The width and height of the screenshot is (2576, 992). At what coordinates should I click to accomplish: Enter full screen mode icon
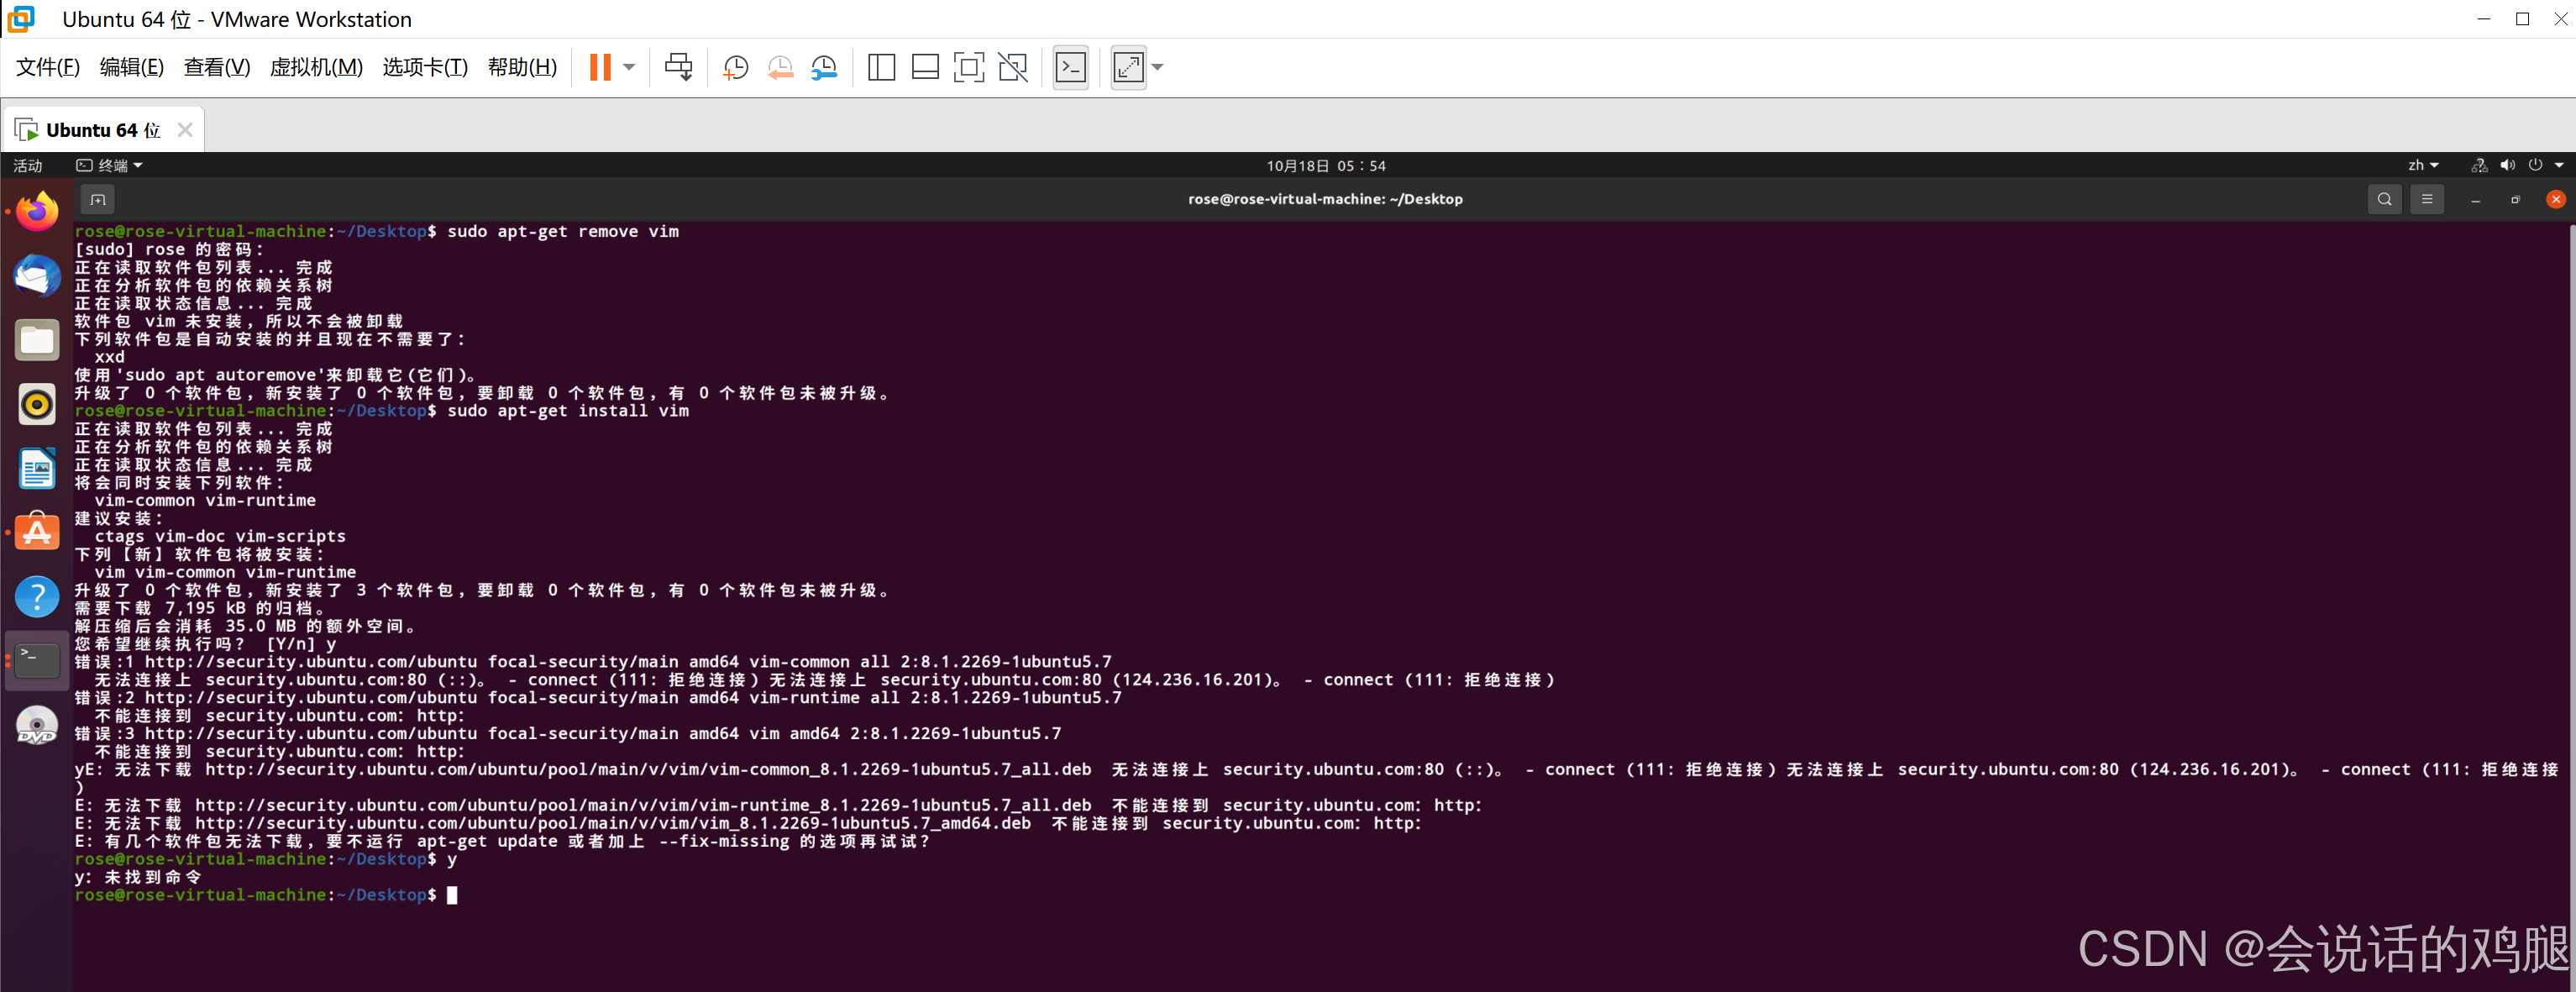[968, 67]
